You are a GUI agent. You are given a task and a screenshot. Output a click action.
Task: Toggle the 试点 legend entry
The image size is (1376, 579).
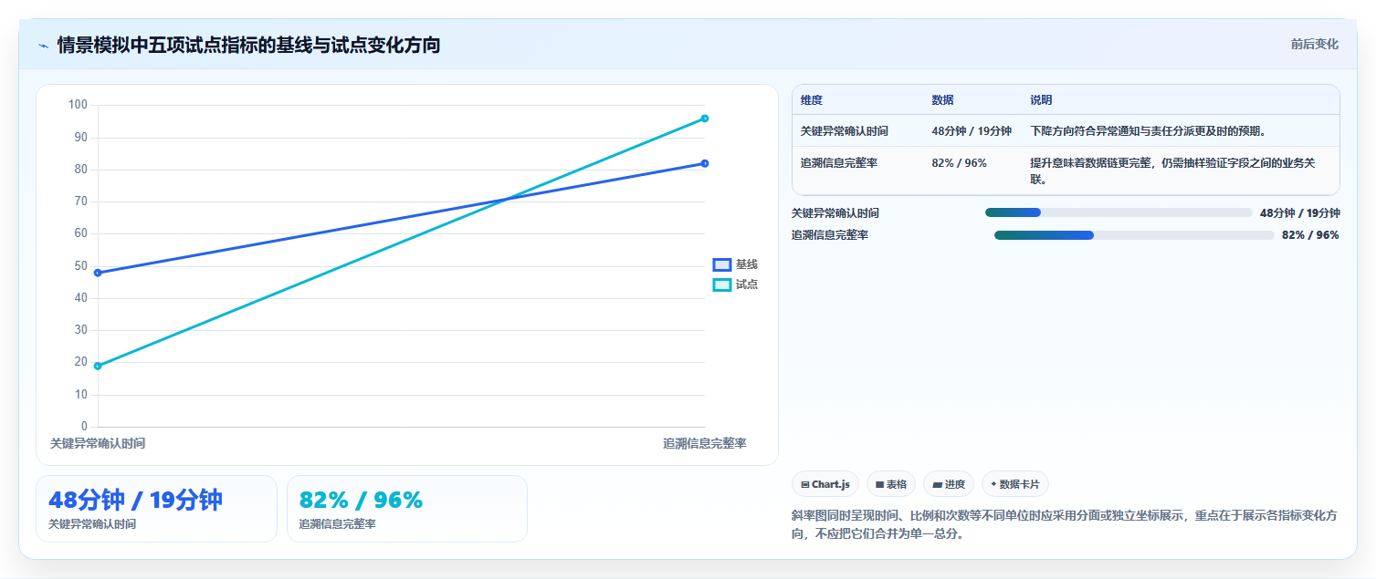tap(735, 284)
